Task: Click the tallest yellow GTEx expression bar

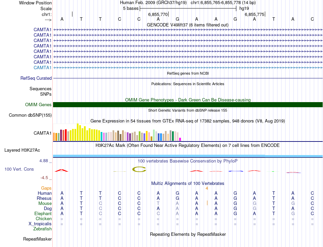Action: click(78, 132)
